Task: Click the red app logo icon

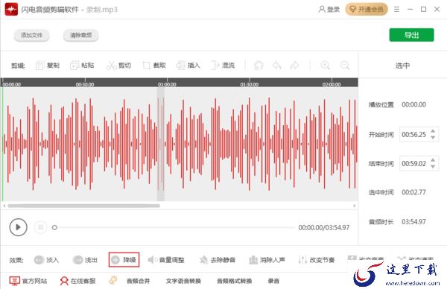Action: point(11,10)
